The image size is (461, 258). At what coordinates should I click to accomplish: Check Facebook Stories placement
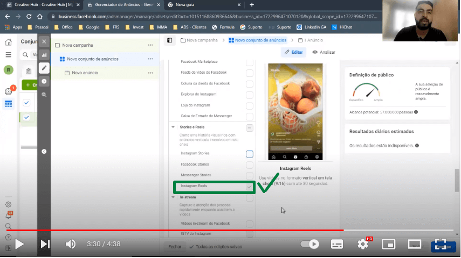(x=250, y=165)
